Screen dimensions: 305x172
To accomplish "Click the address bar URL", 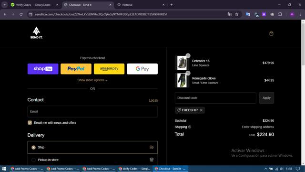I will 101,14.
